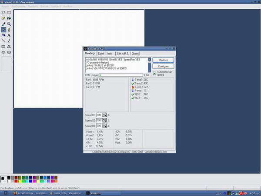
Task: Select the brown swatch in the palette
Action: (56, 177)
